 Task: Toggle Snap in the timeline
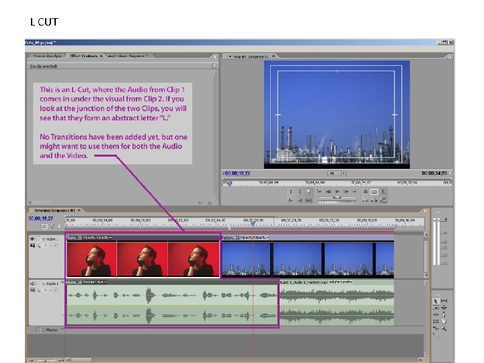(44, 227)
